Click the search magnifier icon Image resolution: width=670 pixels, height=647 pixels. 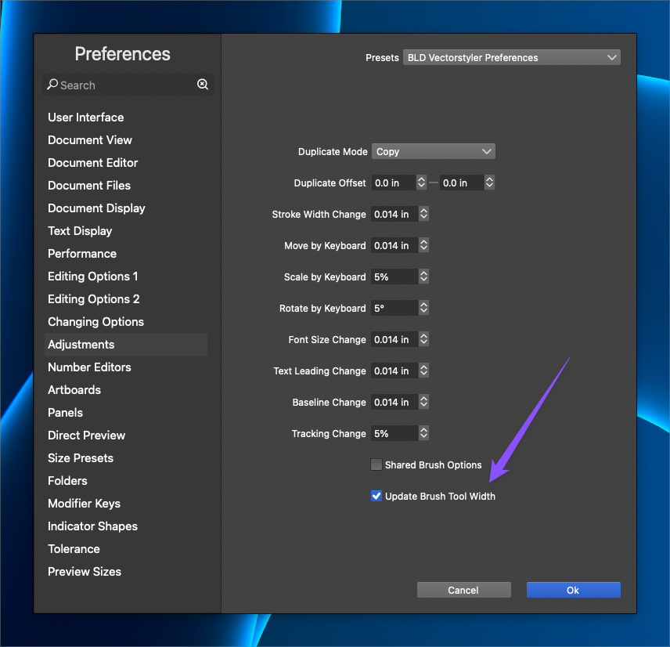click(x=52, y=85)
